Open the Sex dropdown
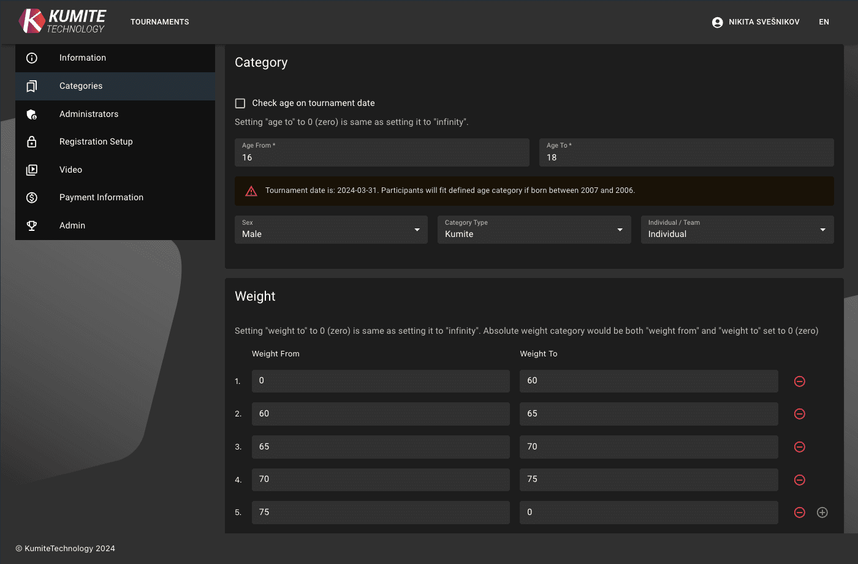Viewport: 858px width, 564px height. (x=419, y=229)
